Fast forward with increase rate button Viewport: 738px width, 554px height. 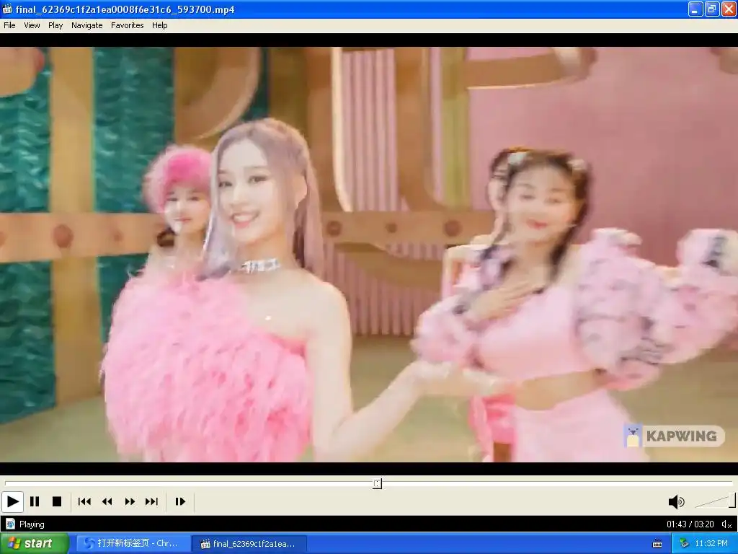pos(130,502)
